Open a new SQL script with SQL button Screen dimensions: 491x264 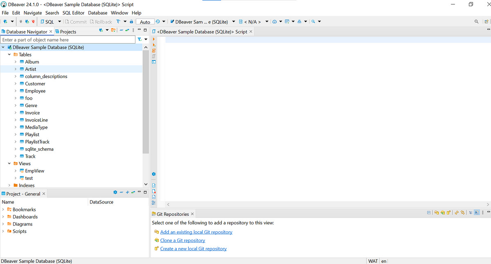(47, 22)
